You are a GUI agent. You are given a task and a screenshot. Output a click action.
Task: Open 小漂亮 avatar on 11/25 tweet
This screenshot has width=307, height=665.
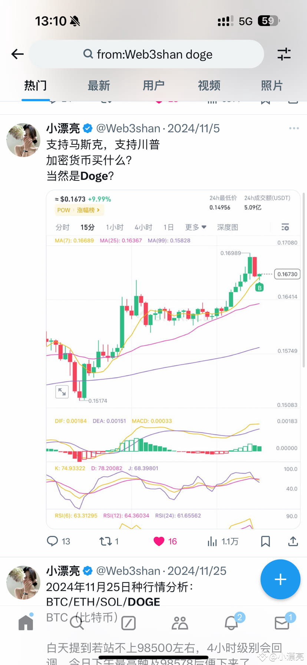click(23, 582)
